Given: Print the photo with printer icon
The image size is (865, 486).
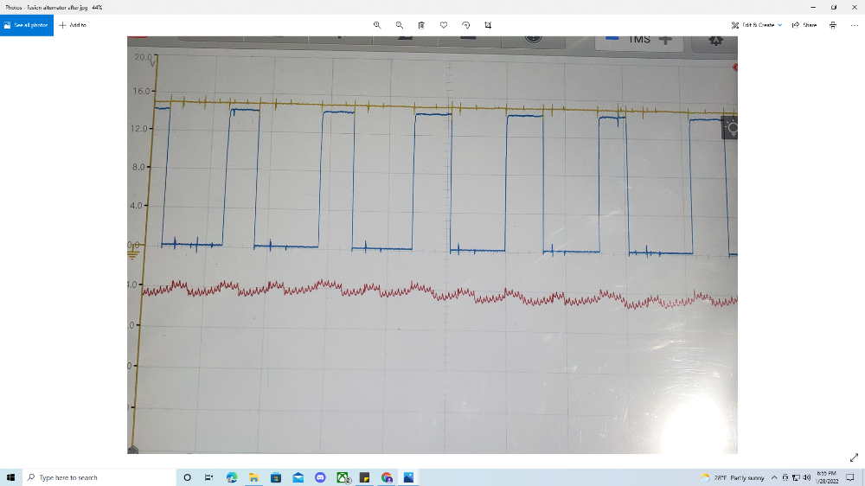Looking at the screenshot, I should (x=833, y=25).
